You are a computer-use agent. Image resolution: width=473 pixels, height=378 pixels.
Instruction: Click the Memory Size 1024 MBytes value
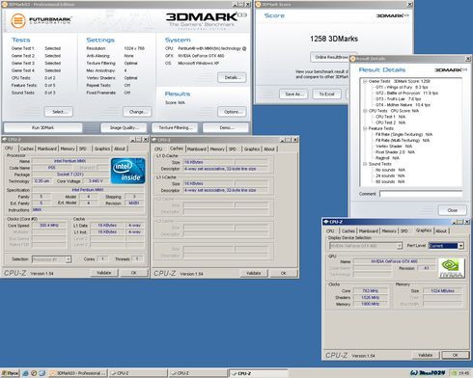click(442, 291)
